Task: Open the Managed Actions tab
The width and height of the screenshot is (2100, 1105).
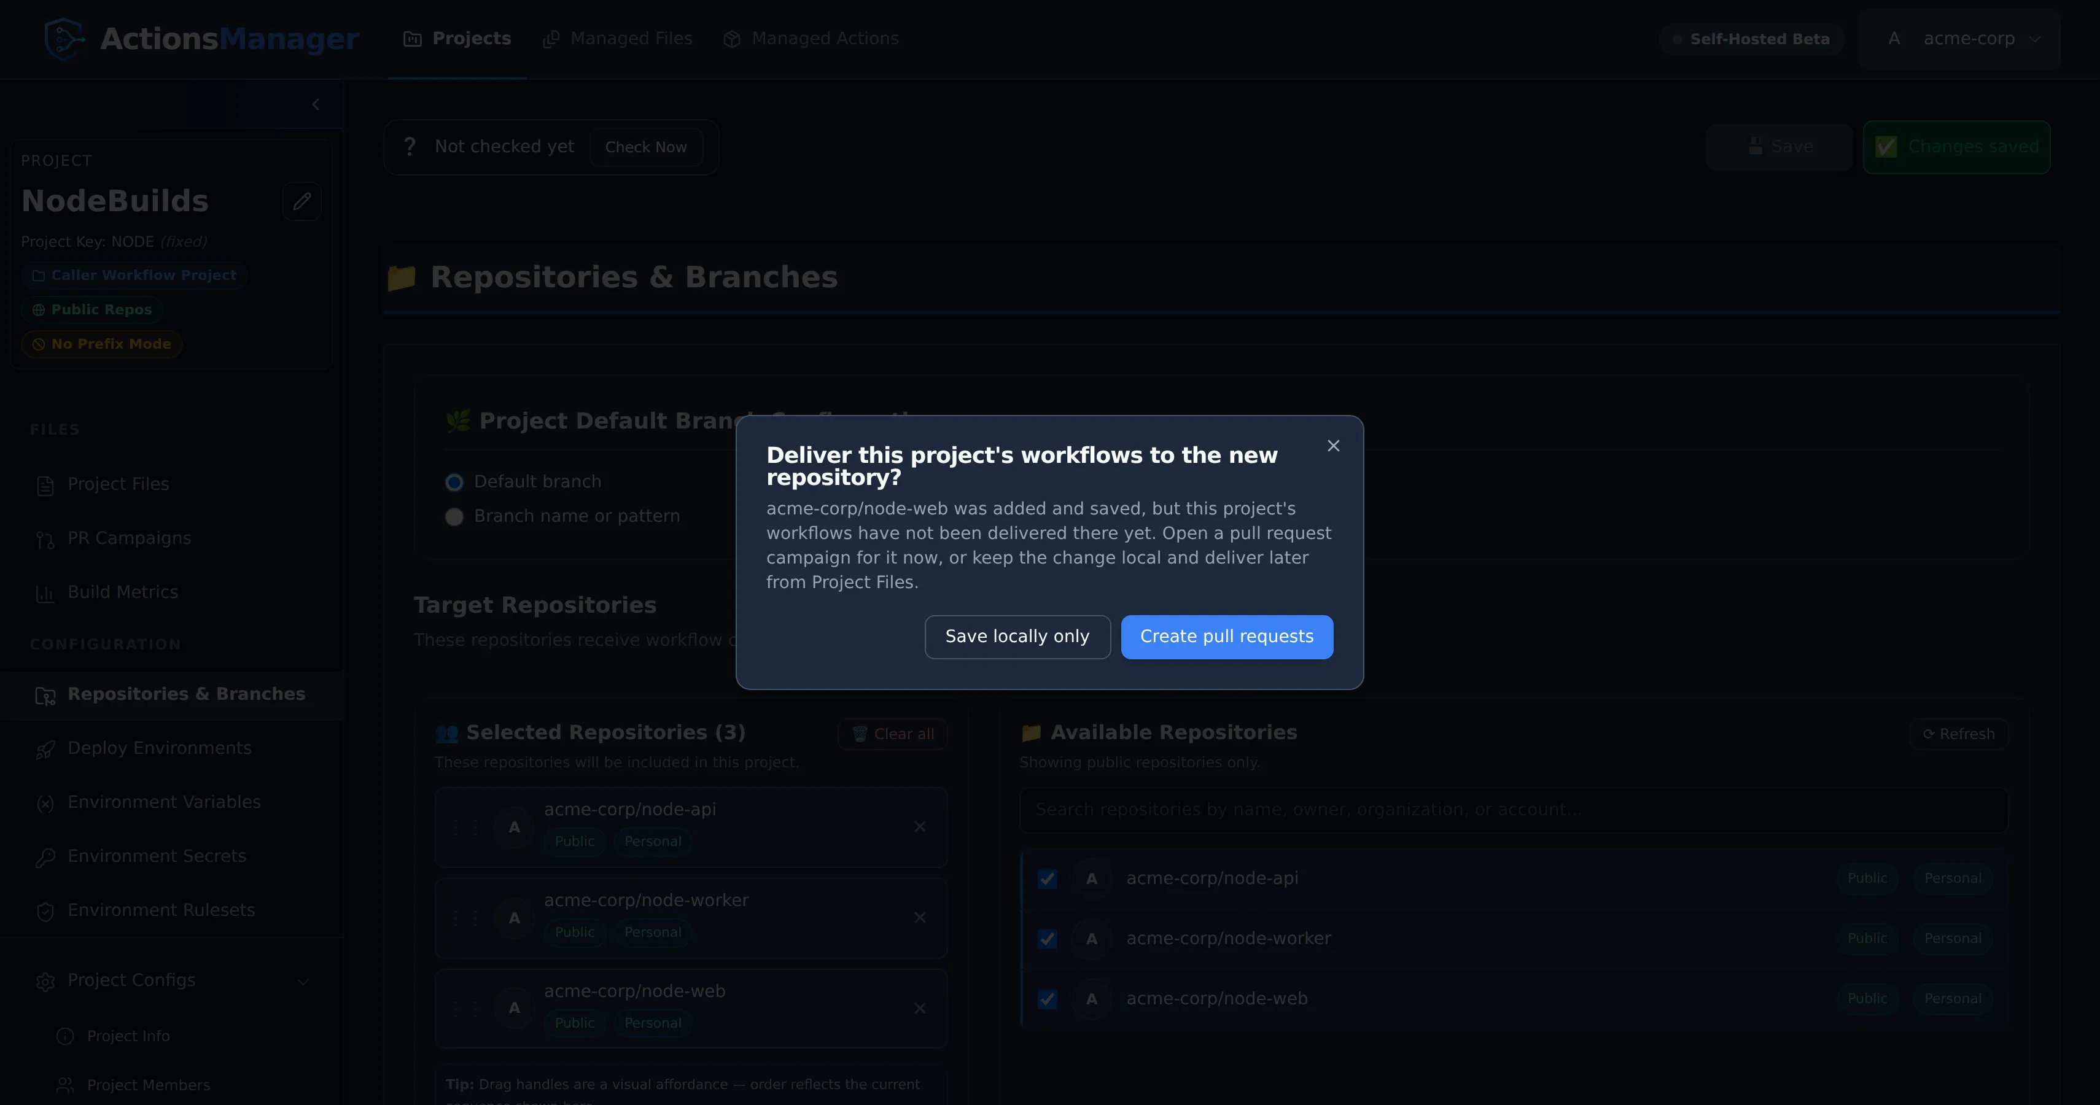Action: (811, 38)
